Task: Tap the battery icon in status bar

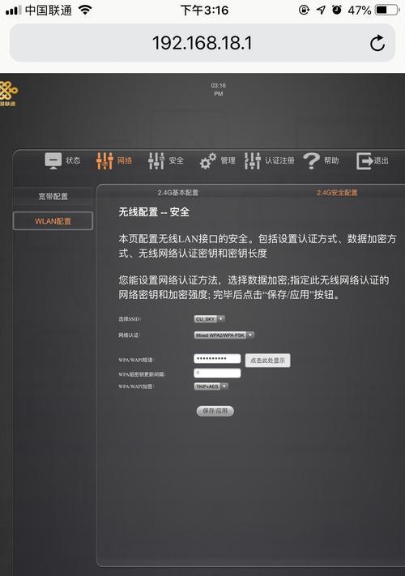Action: point(387,10)
